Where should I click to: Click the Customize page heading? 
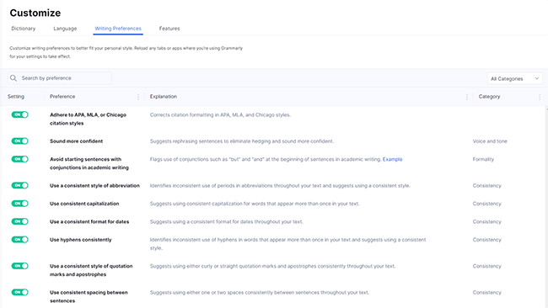(x=35, y=13)
